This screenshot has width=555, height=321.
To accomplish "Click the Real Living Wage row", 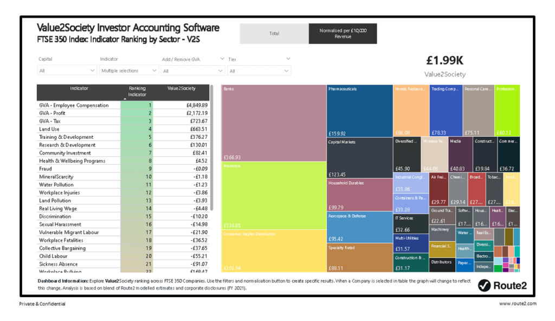I will pyautogui.click(x=123, y=208).
